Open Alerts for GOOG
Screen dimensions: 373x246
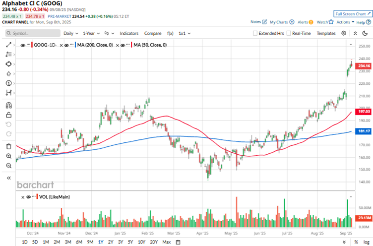pos(305,22)
